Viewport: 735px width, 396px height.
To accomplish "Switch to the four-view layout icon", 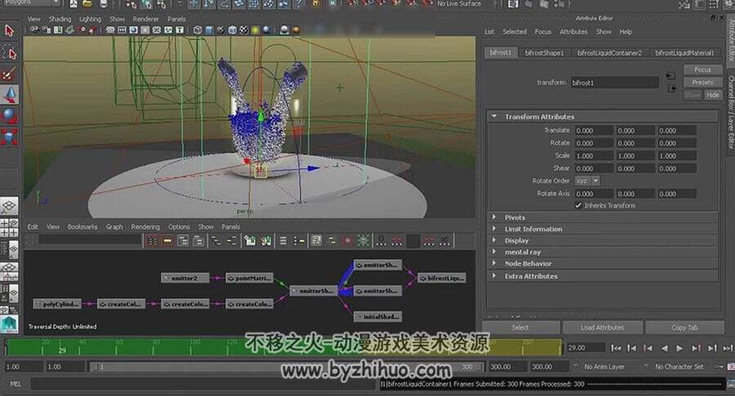I will click(9, 228).
